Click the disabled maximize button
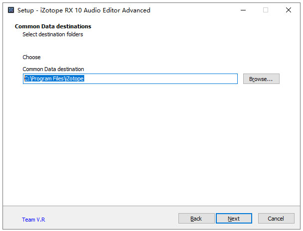This screenshot has height=231, width=303. 266,10
